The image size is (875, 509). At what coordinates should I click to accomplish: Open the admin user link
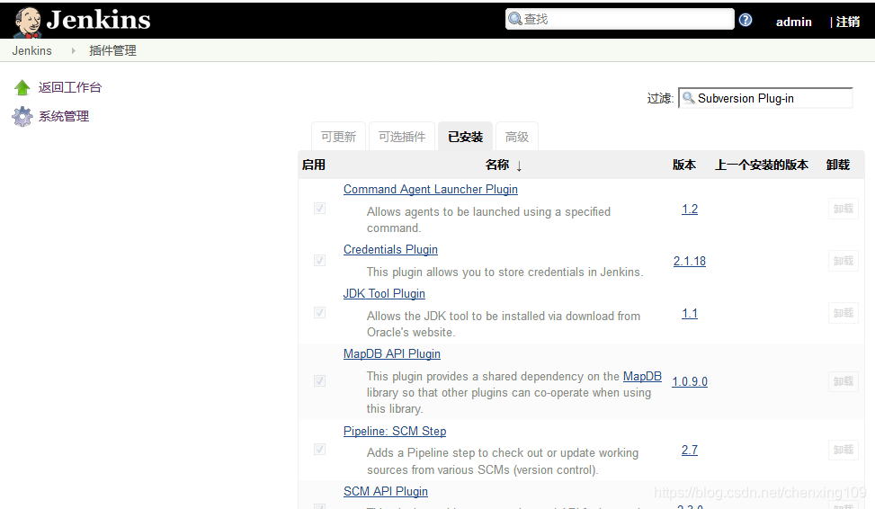coord(793,22)
